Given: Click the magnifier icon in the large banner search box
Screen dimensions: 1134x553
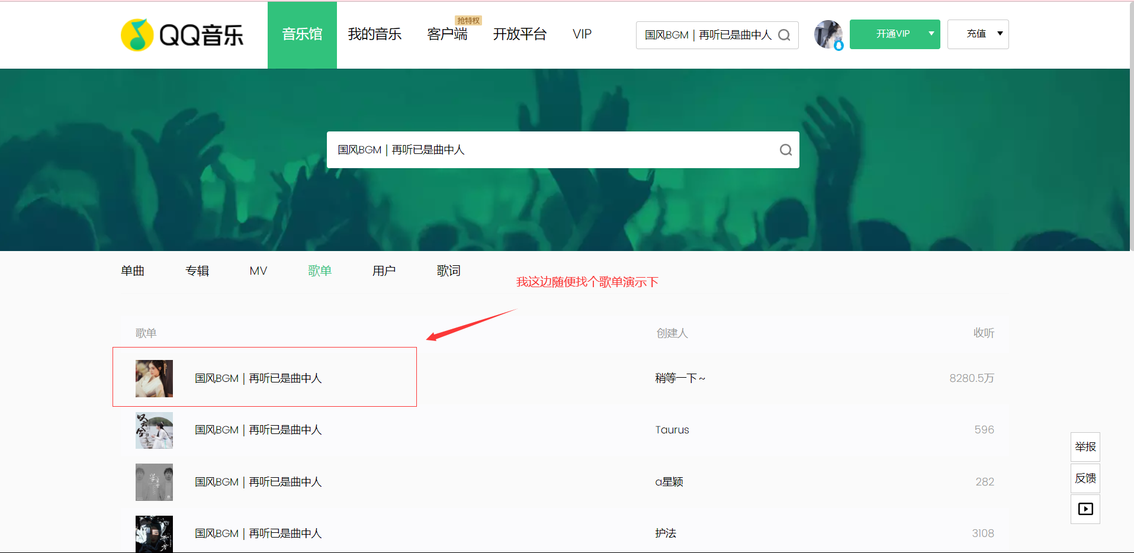Looking at the screenshot, I should click(x=786, y=150).
